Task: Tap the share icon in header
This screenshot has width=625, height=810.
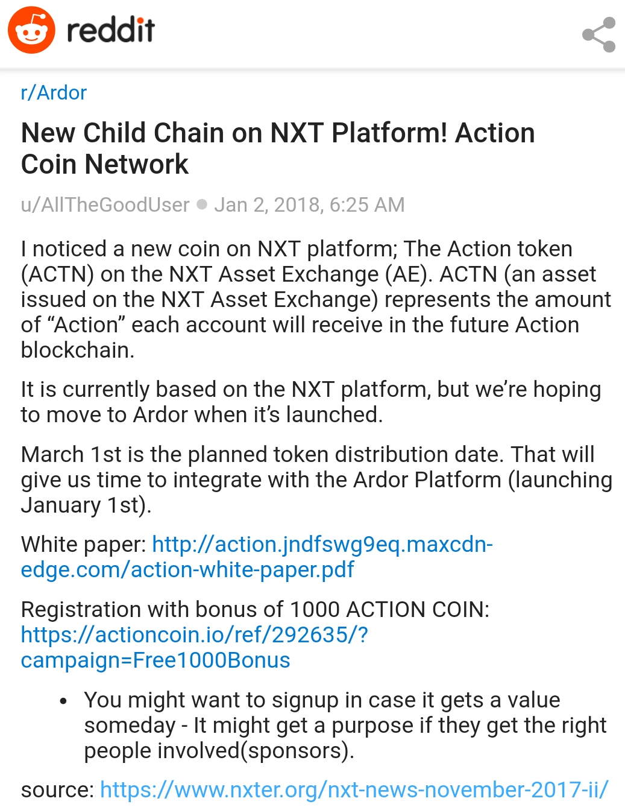Action: tap(598, 35)
